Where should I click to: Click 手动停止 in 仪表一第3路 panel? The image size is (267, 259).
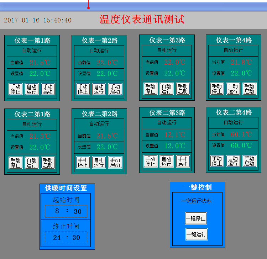coord(151,89)
